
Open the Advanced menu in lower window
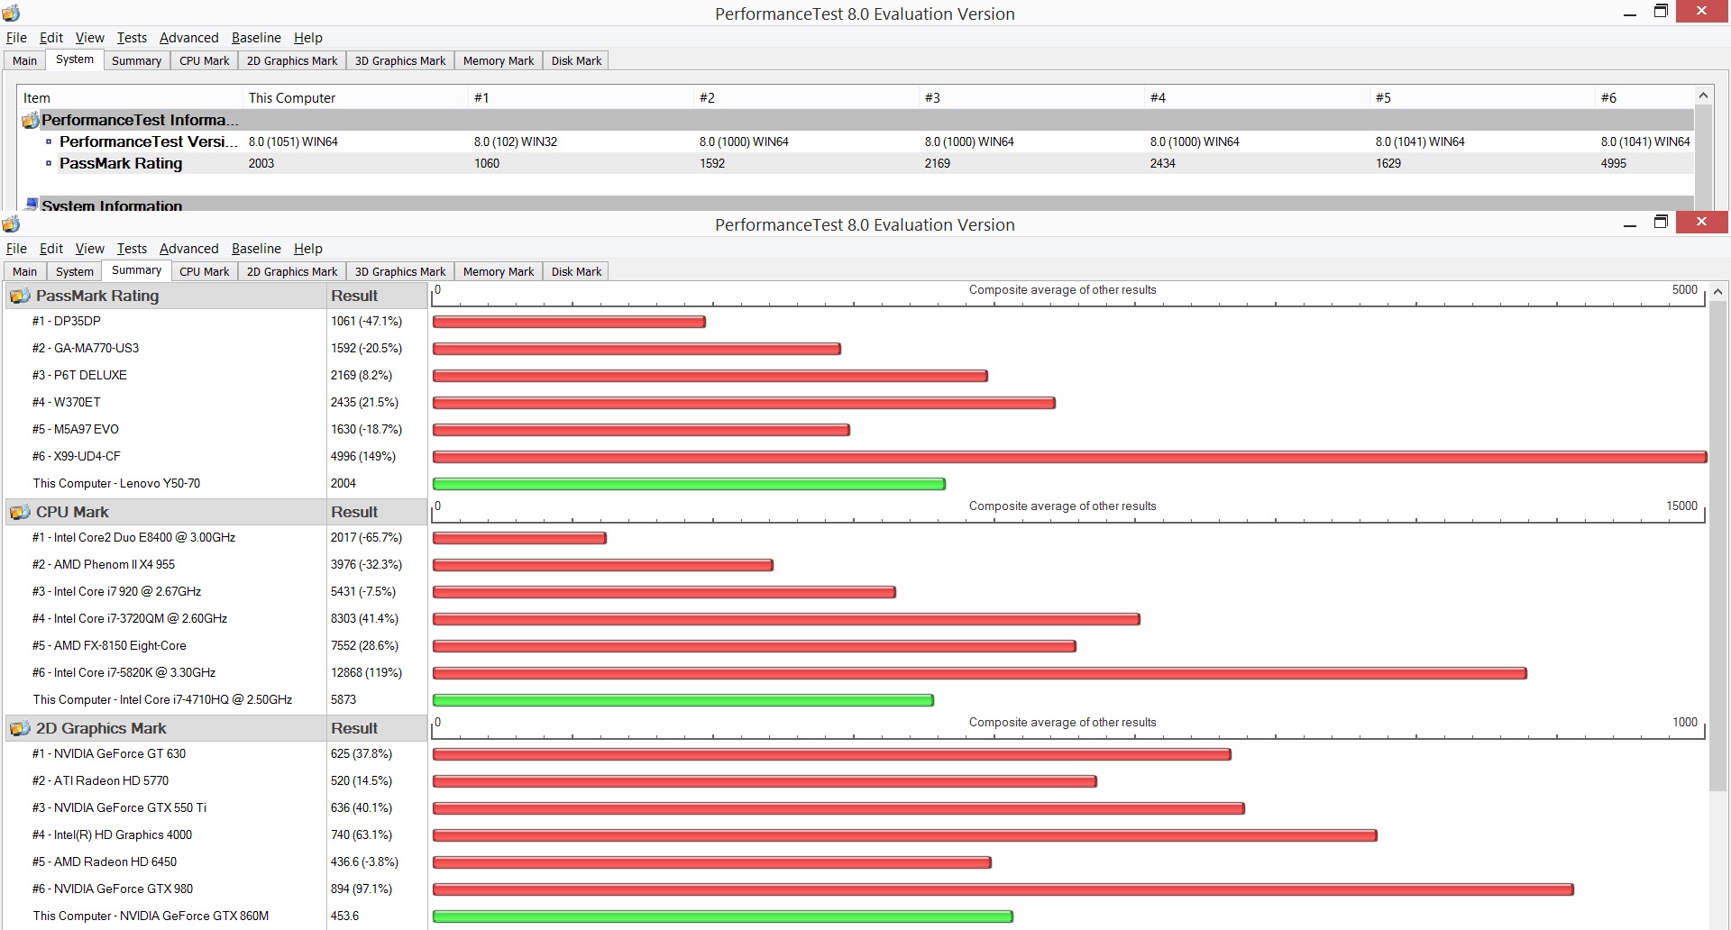(188, 249)
